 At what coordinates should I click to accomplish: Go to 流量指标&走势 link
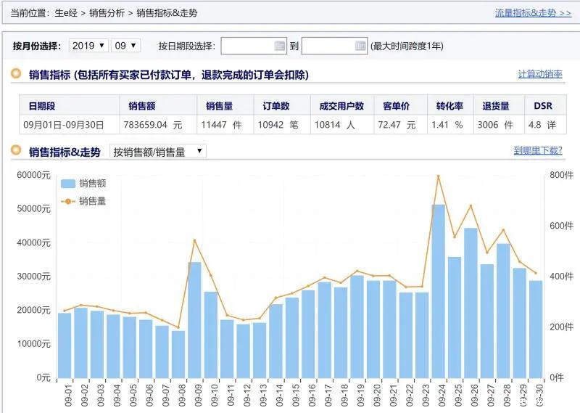pyautogui.click(x=532, y=13)
